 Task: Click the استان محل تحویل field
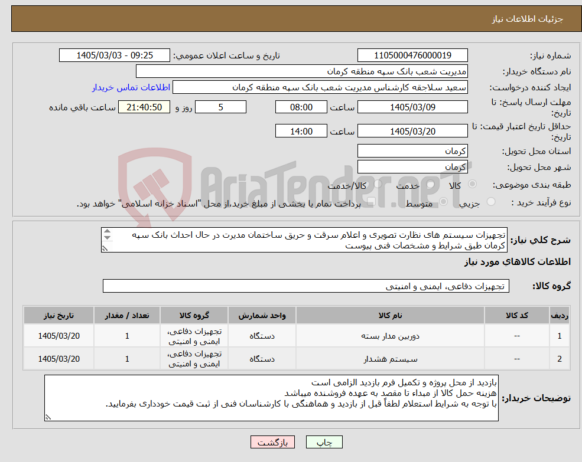tap(412, 151)
